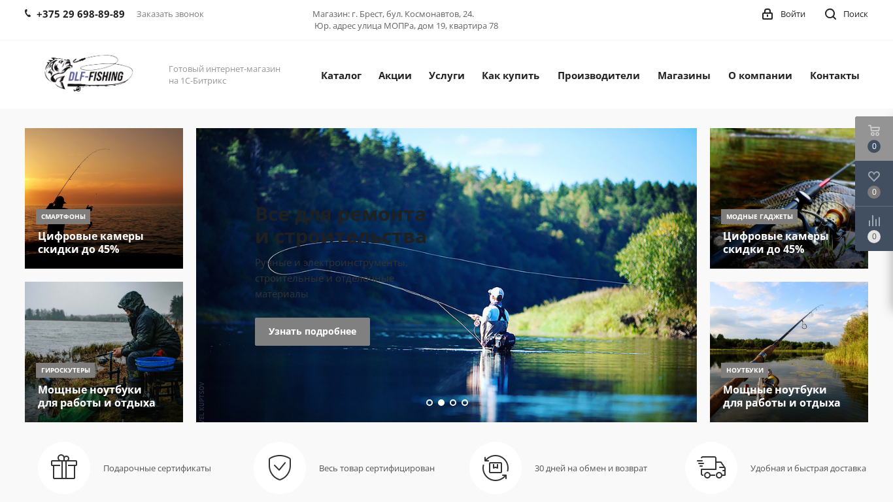Click the Заказать звонок link
The image size is (893, 502).
click(x=170, y=14)
